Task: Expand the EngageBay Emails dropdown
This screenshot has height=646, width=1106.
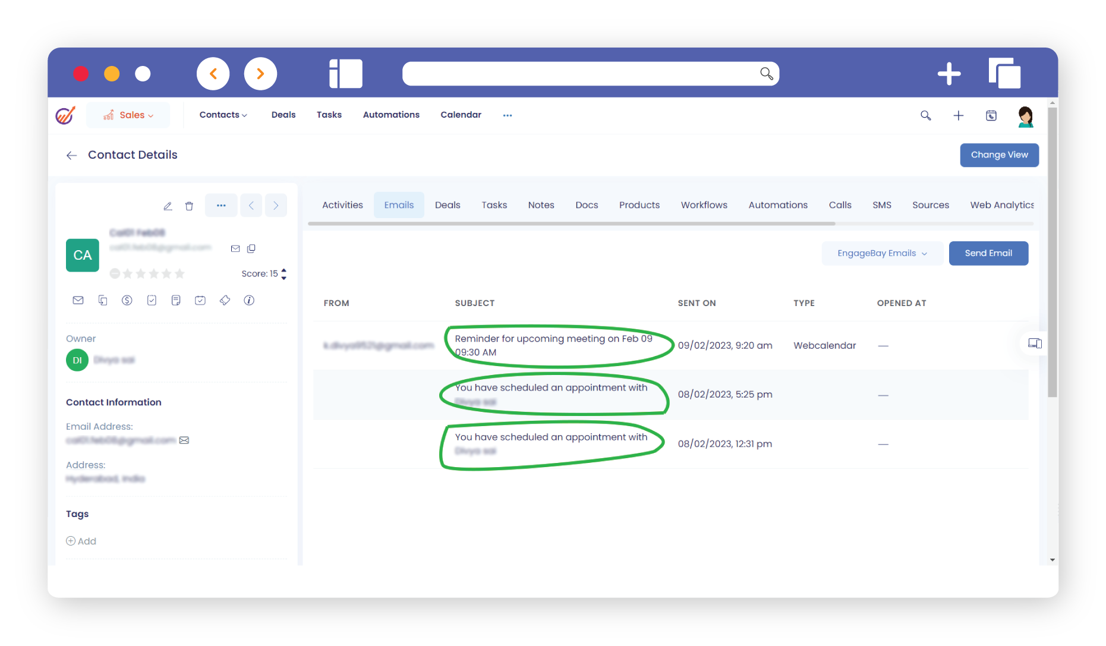Action: tap(882, 253)
